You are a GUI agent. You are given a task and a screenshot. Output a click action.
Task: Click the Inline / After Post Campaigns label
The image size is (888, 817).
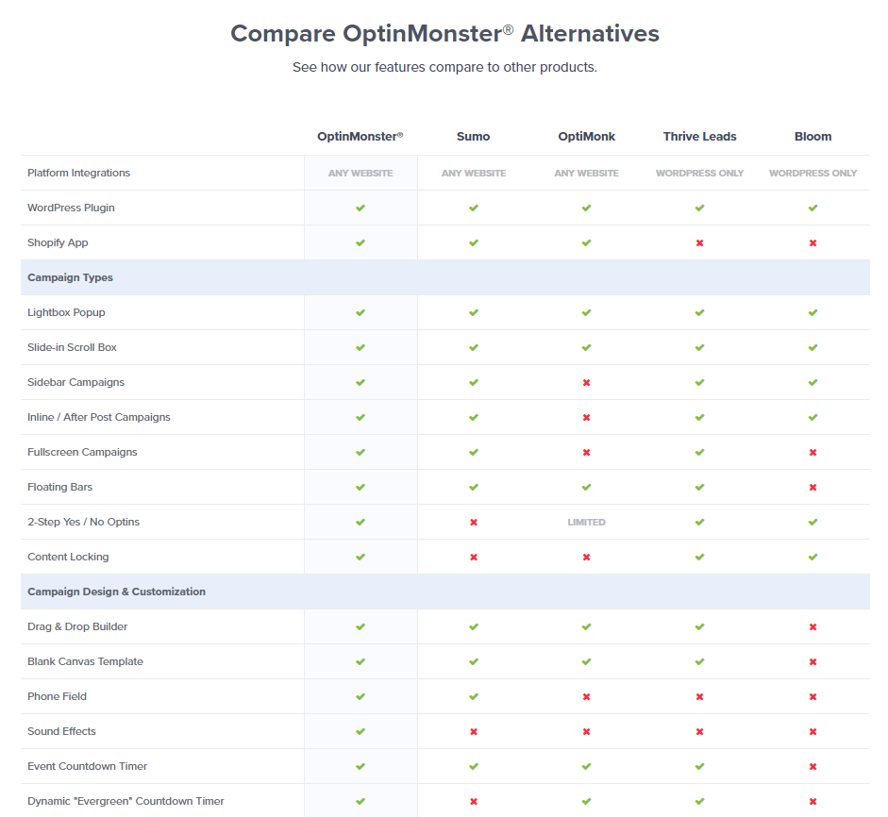coord(98,417)
